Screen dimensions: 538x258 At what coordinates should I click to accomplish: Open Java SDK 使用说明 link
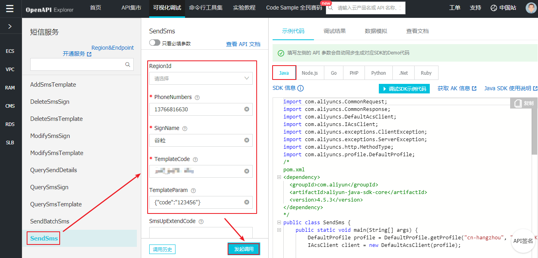(x=511, y=88)
